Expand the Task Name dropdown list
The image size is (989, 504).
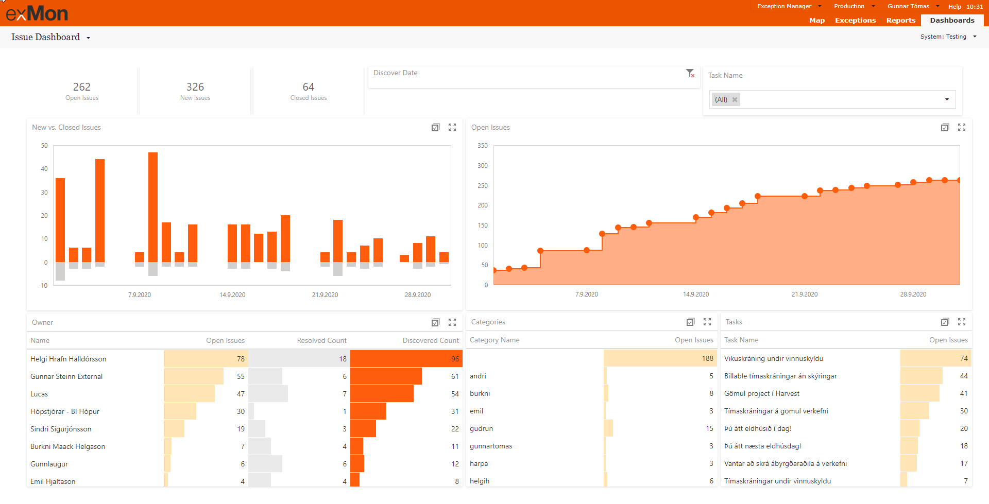point(947,99)
